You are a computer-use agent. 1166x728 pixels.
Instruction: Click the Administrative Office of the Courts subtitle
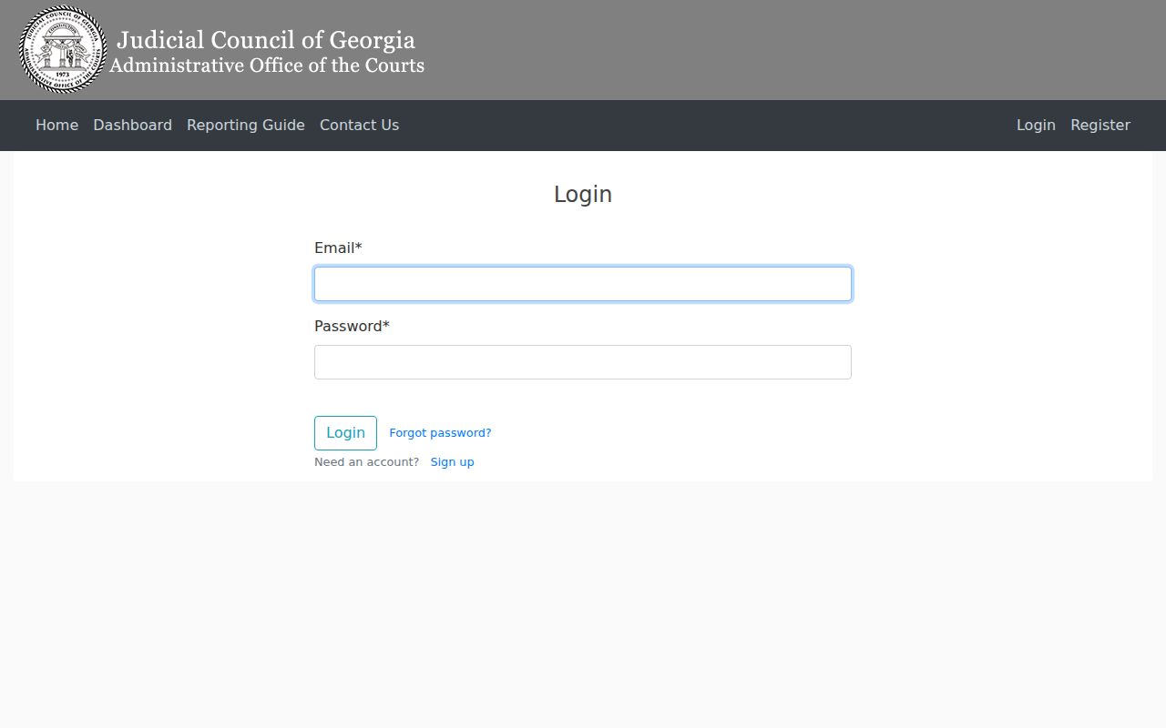(x=267, y=66)
